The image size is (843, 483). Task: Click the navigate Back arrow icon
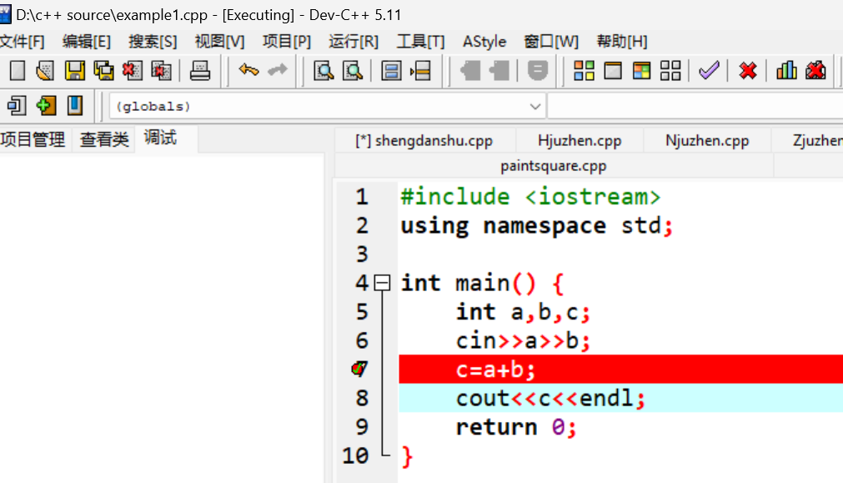pyautogui.click(x=470, y=70)
